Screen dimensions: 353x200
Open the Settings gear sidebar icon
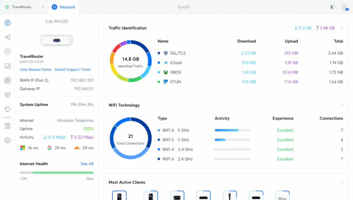(8, 140)
